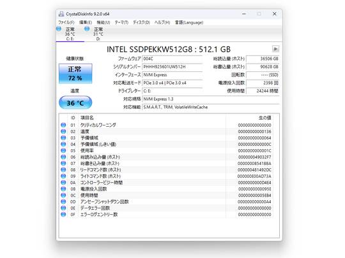The image size is (345, 258).
Task: Select the リードコマンド数 (ホスト) attribute name
Action: click(100, 169)
